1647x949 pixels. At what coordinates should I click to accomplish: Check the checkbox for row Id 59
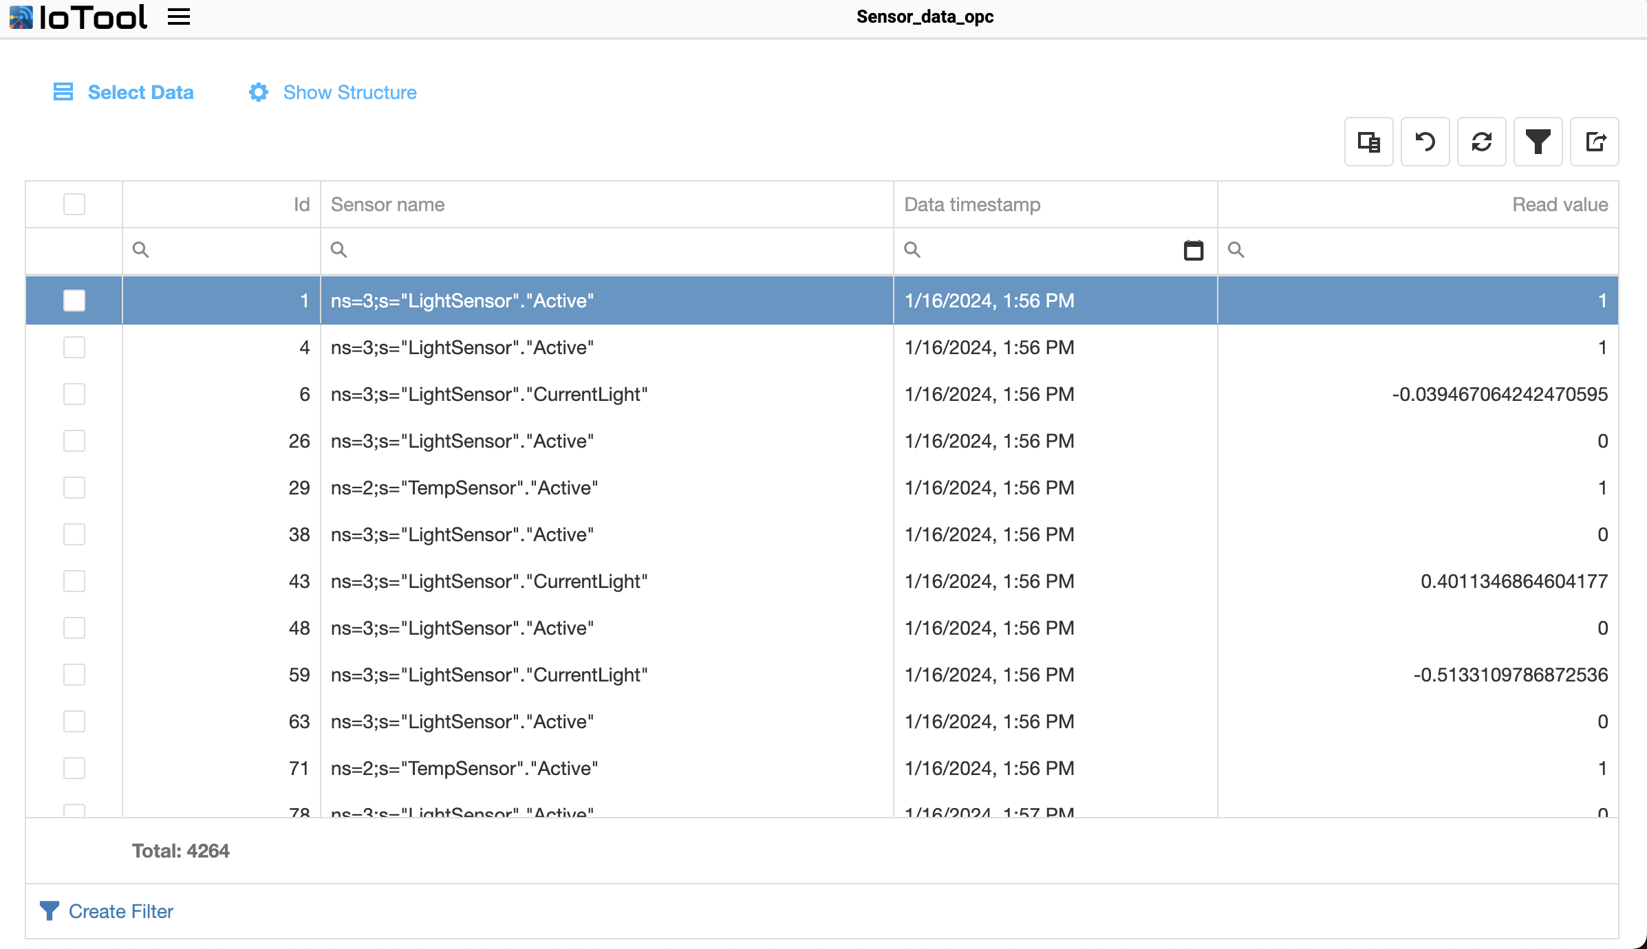coord(74,675)
